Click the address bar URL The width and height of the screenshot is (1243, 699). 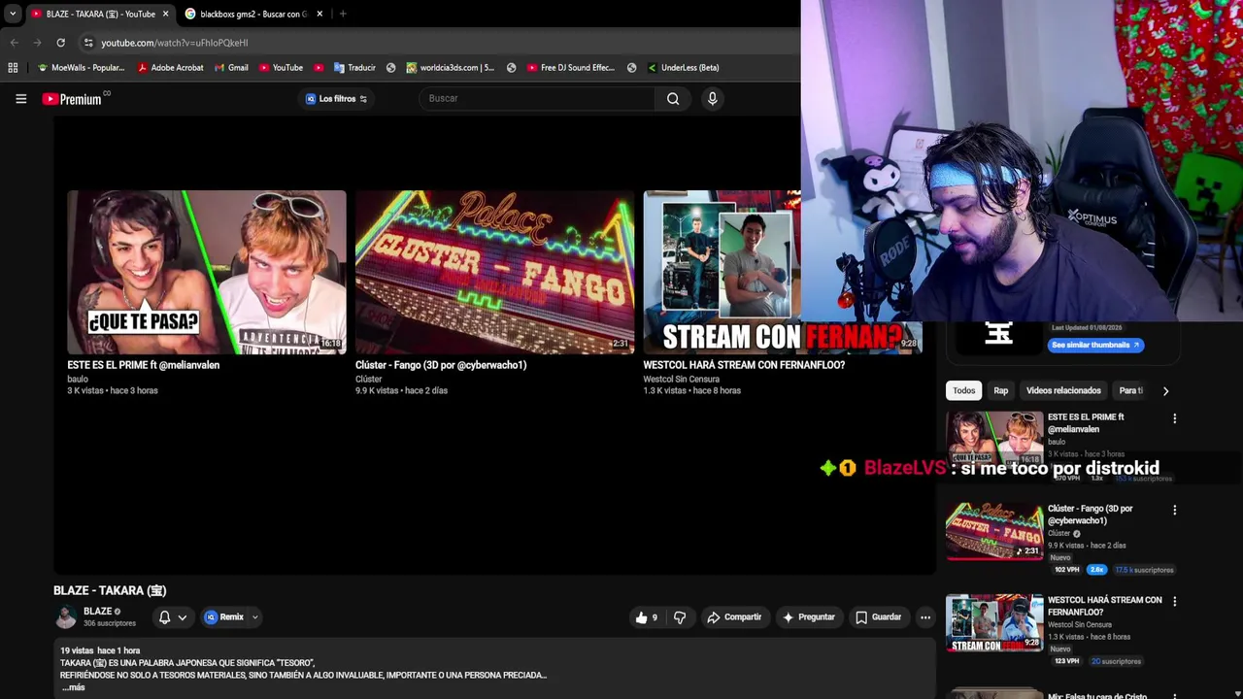tap(175, 43)
